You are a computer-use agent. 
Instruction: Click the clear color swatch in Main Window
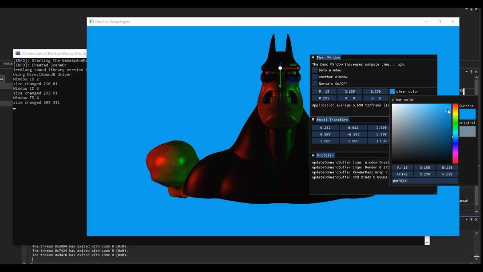(x=392, y=91)
